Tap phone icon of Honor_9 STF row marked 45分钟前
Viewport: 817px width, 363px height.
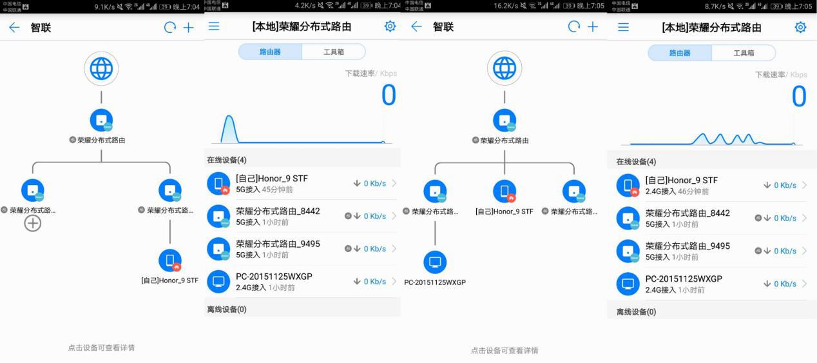click(x=218, y=184)
